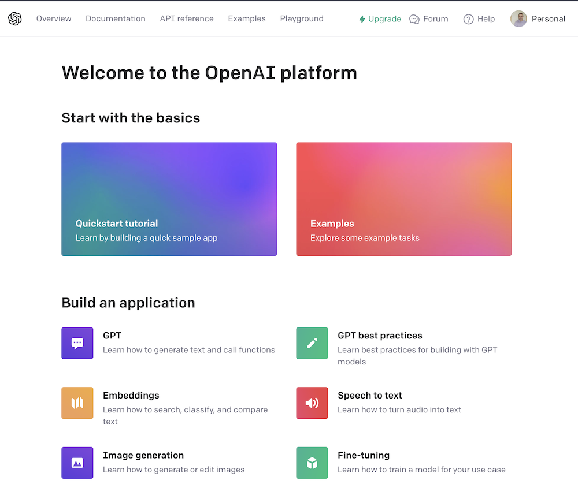The width and height of the screenshot is (578, 499).
Task: Click the Embeddings heading
Action: pyautogui.click(x=131, y=396)
